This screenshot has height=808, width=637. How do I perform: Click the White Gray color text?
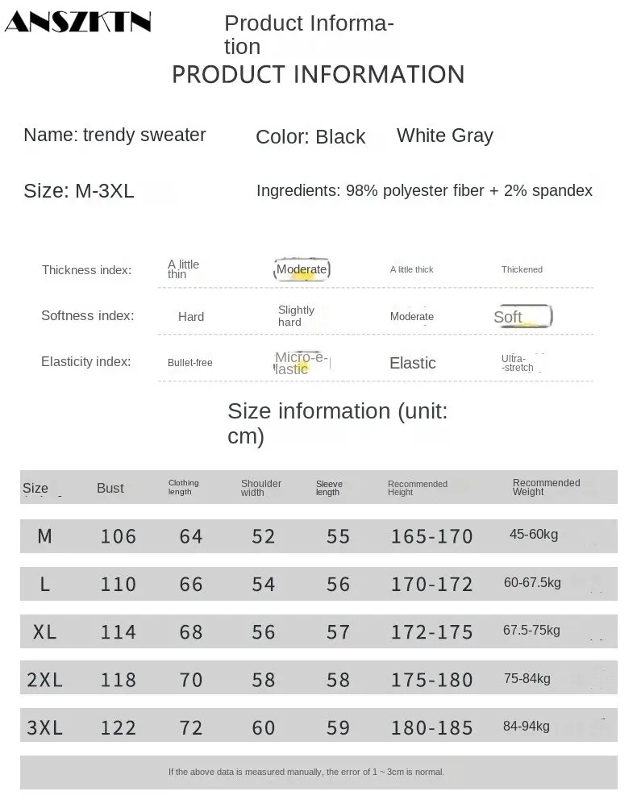click(x=444, y=135)
